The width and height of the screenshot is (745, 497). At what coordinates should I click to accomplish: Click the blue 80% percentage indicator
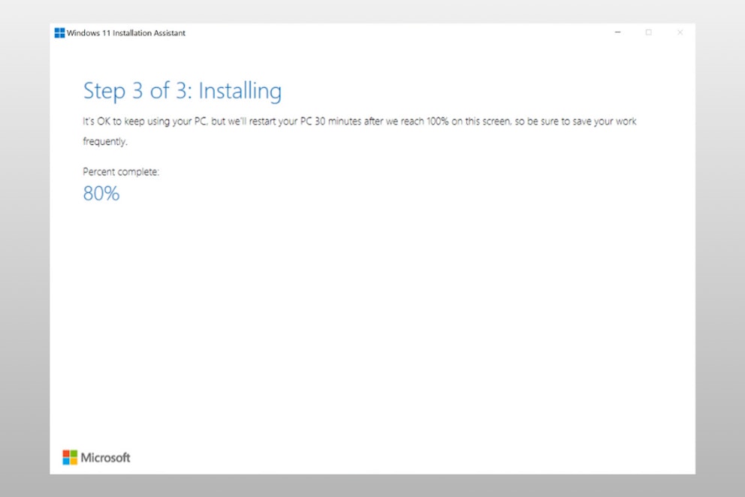(101, 193)
